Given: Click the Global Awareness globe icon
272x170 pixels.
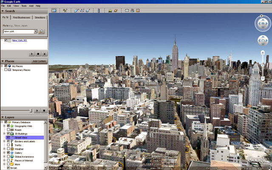Looking at the screenshot, I should (x=12, y=157).
